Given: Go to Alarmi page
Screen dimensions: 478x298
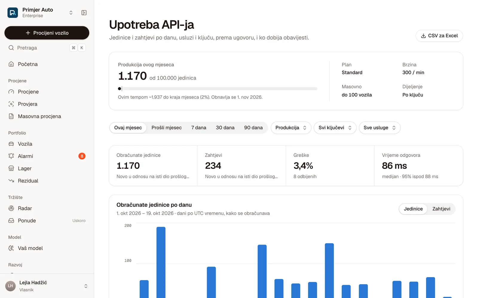Looking at the screenshot, I should pyautogui.click(x=47, y=156).
